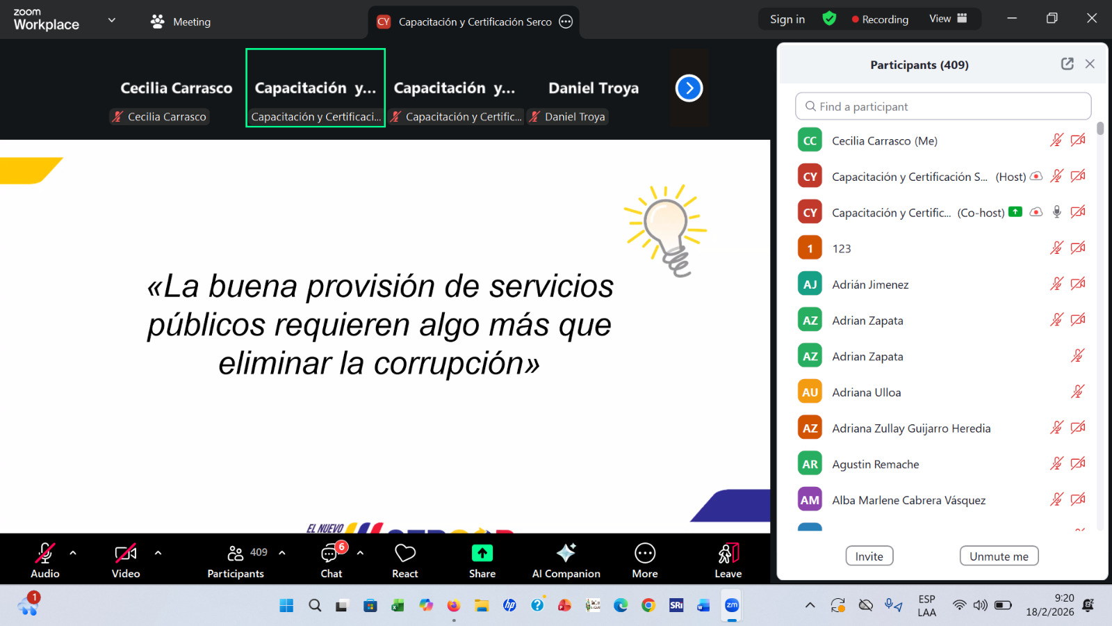This screenshot has height=626, width=1112.
Task: Pop out the Participants panel
Action: (x=1067, y=64)
